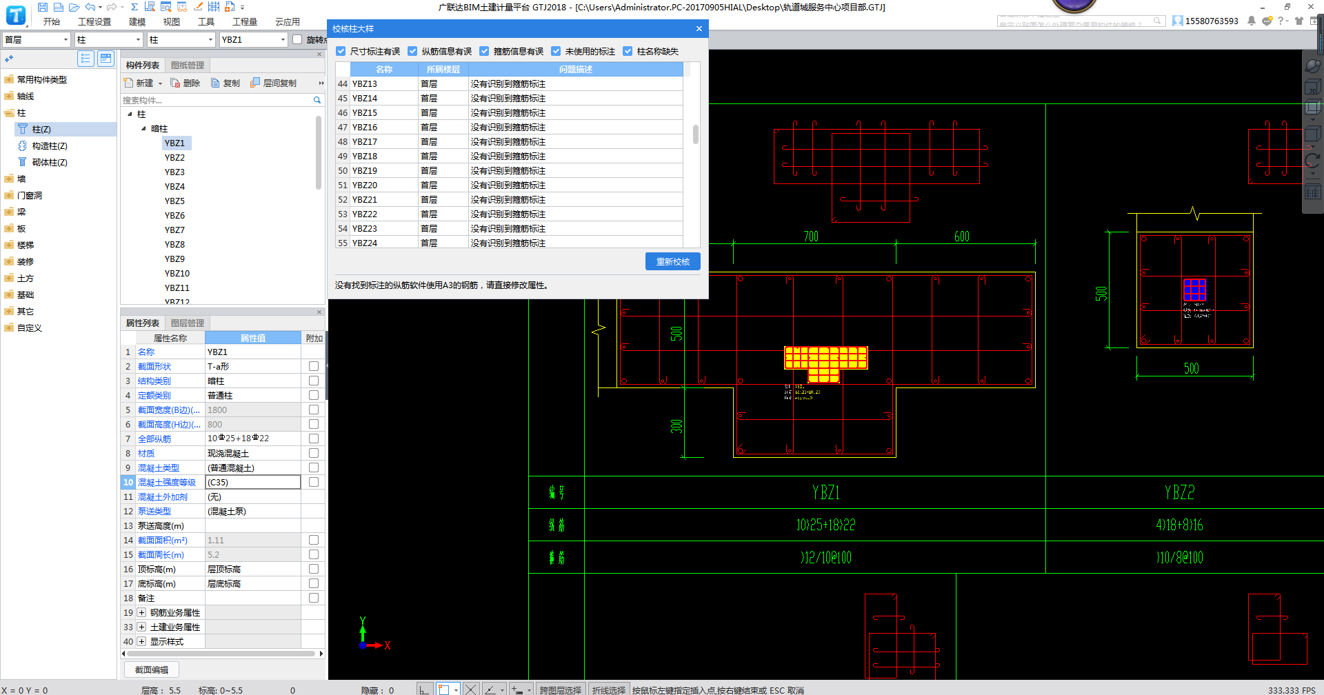
Task: Expand the 钢筋业务属性 property group
Action: pos(141,612)
